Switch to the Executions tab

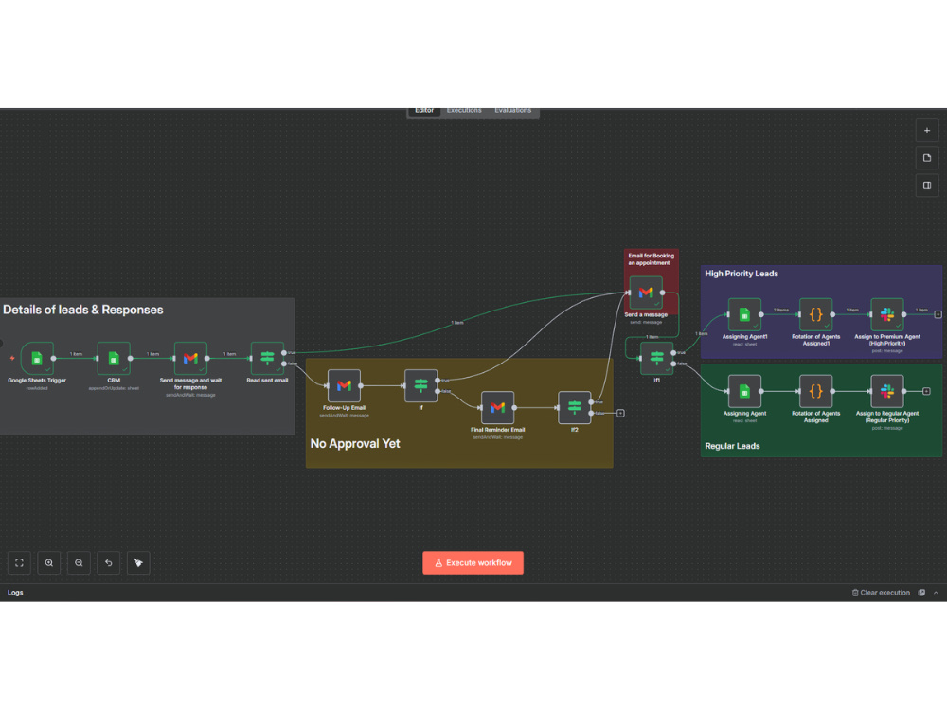point(464,111)
